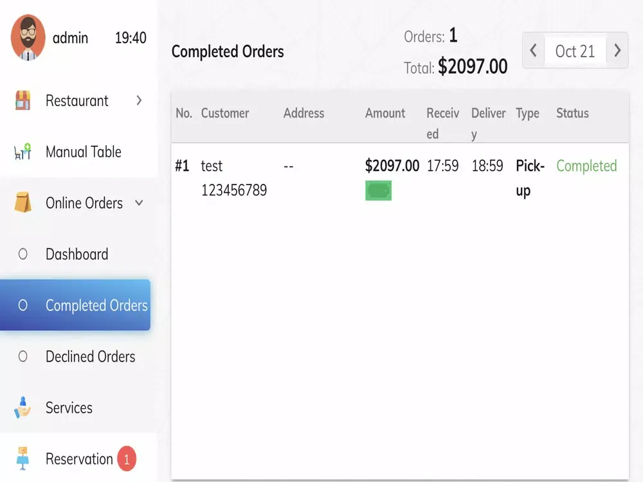Expand the Restaurant submenu arrow
The image size is (643, 482).
[139, 100]
